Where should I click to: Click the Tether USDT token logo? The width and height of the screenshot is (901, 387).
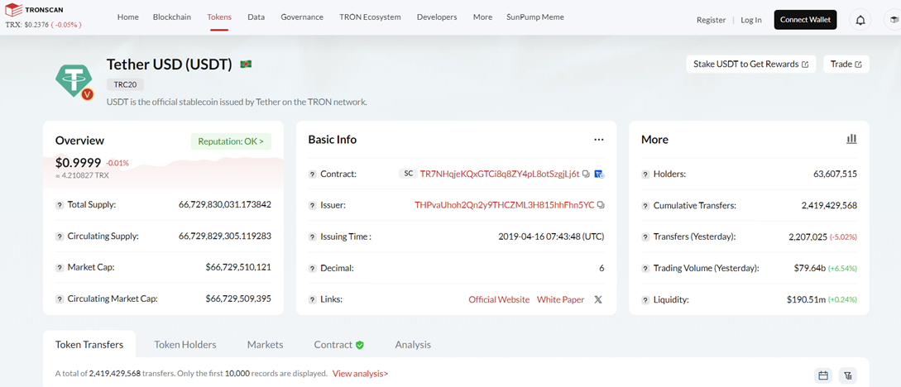pyautogui.click(x=74, y=82)
